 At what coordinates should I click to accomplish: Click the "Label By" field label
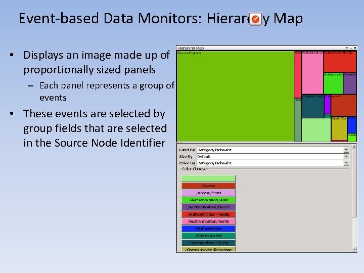187,150
